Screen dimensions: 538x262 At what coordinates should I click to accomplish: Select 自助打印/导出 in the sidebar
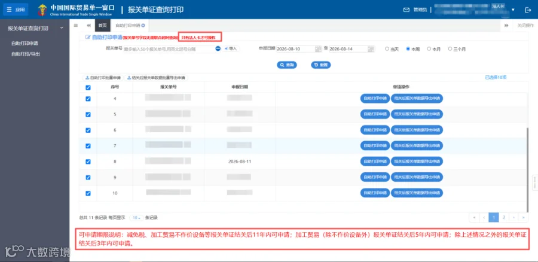(x=26, y=54)
